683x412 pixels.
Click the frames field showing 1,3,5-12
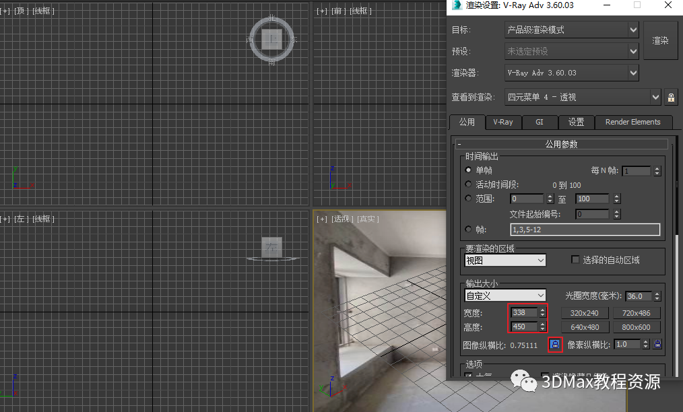click(585, 230)
